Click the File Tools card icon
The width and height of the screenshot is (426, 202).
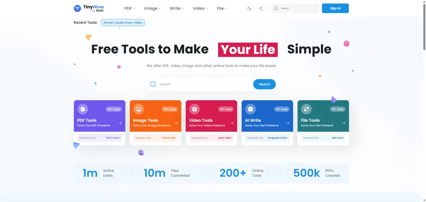pos(306,109)
